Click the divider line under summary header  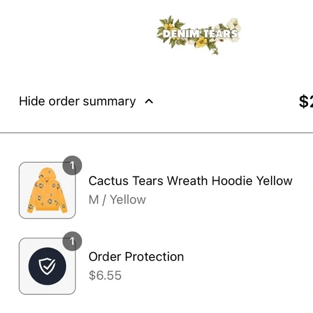[x=156, y=133]
